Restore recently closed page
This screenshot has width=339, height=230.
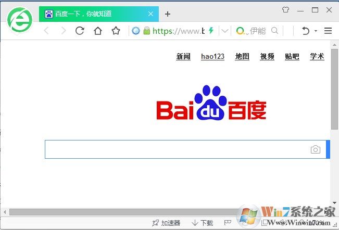(x=305, y=31)
